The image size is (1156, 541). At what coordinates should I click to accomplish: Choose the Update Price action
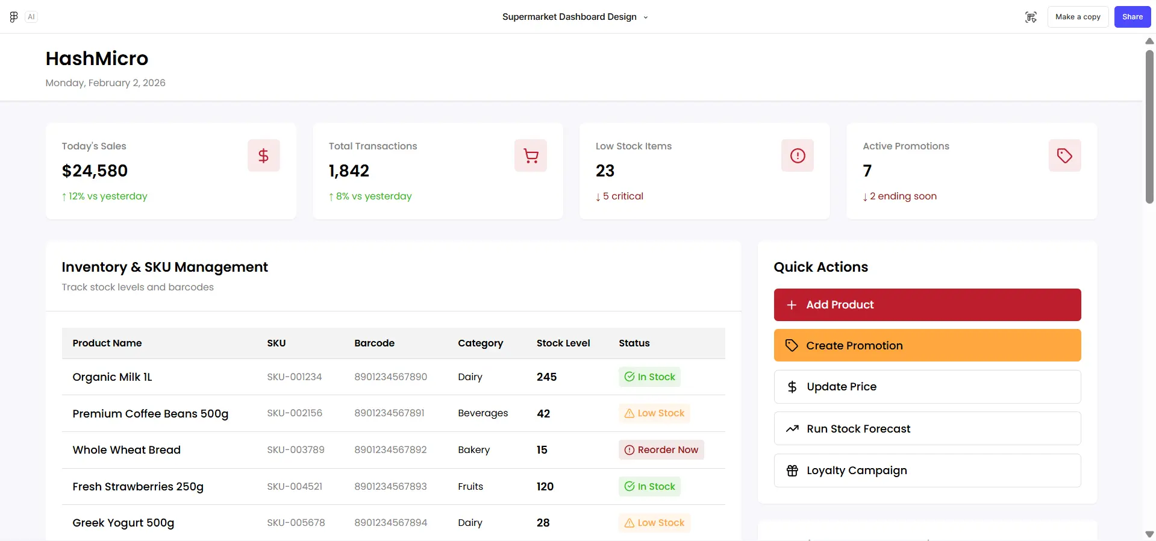926,387
